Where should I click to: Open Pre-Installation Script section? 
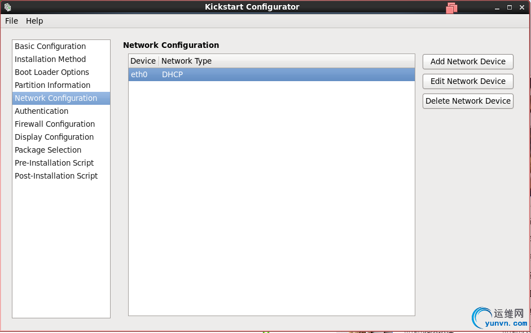click(x=61, y=163)
